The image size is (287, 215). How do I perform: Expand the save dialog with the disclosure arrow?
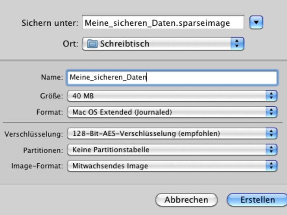coord(256,23)
